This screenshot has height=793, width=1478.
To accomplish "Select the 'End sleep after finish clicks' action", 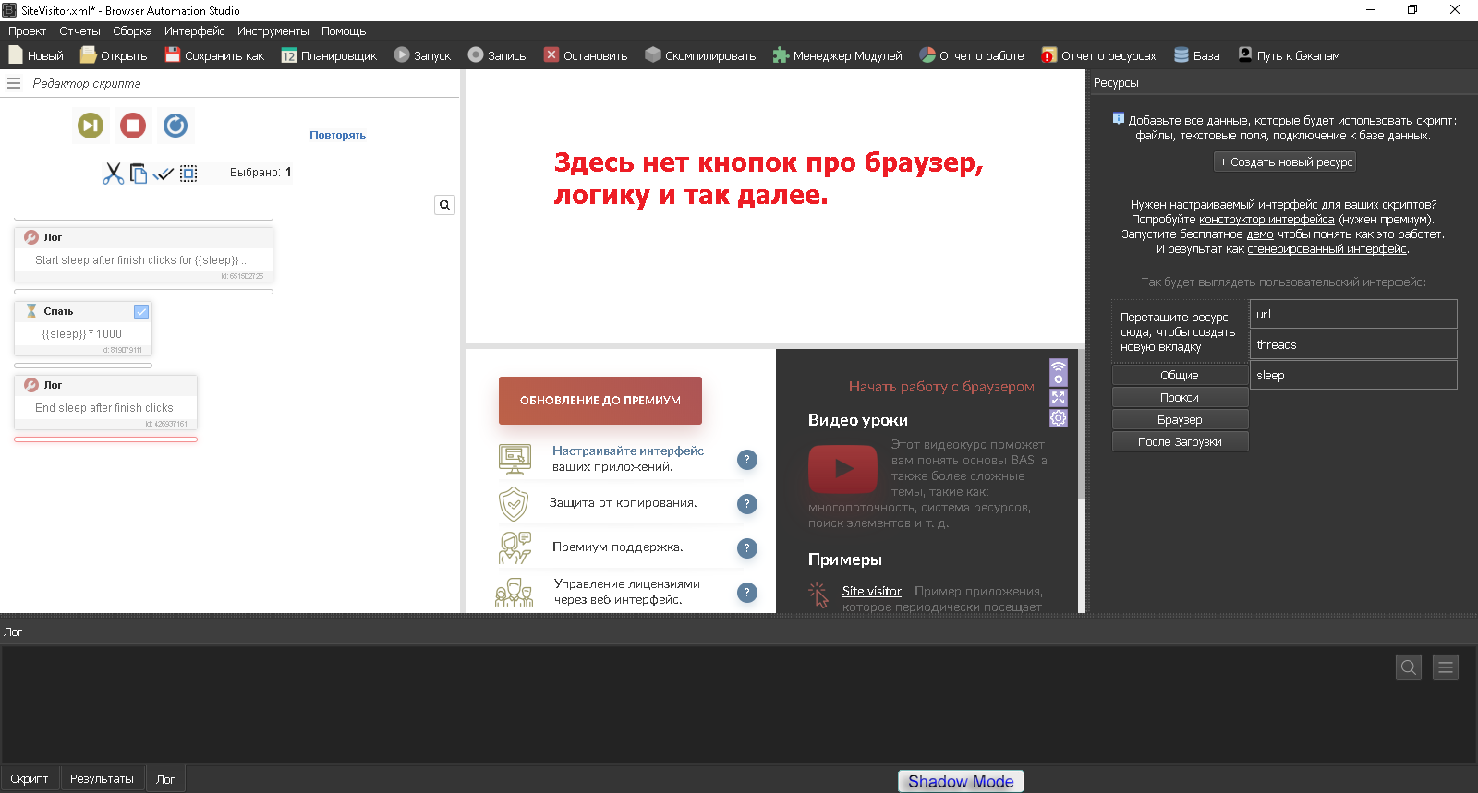I will 105,402.
